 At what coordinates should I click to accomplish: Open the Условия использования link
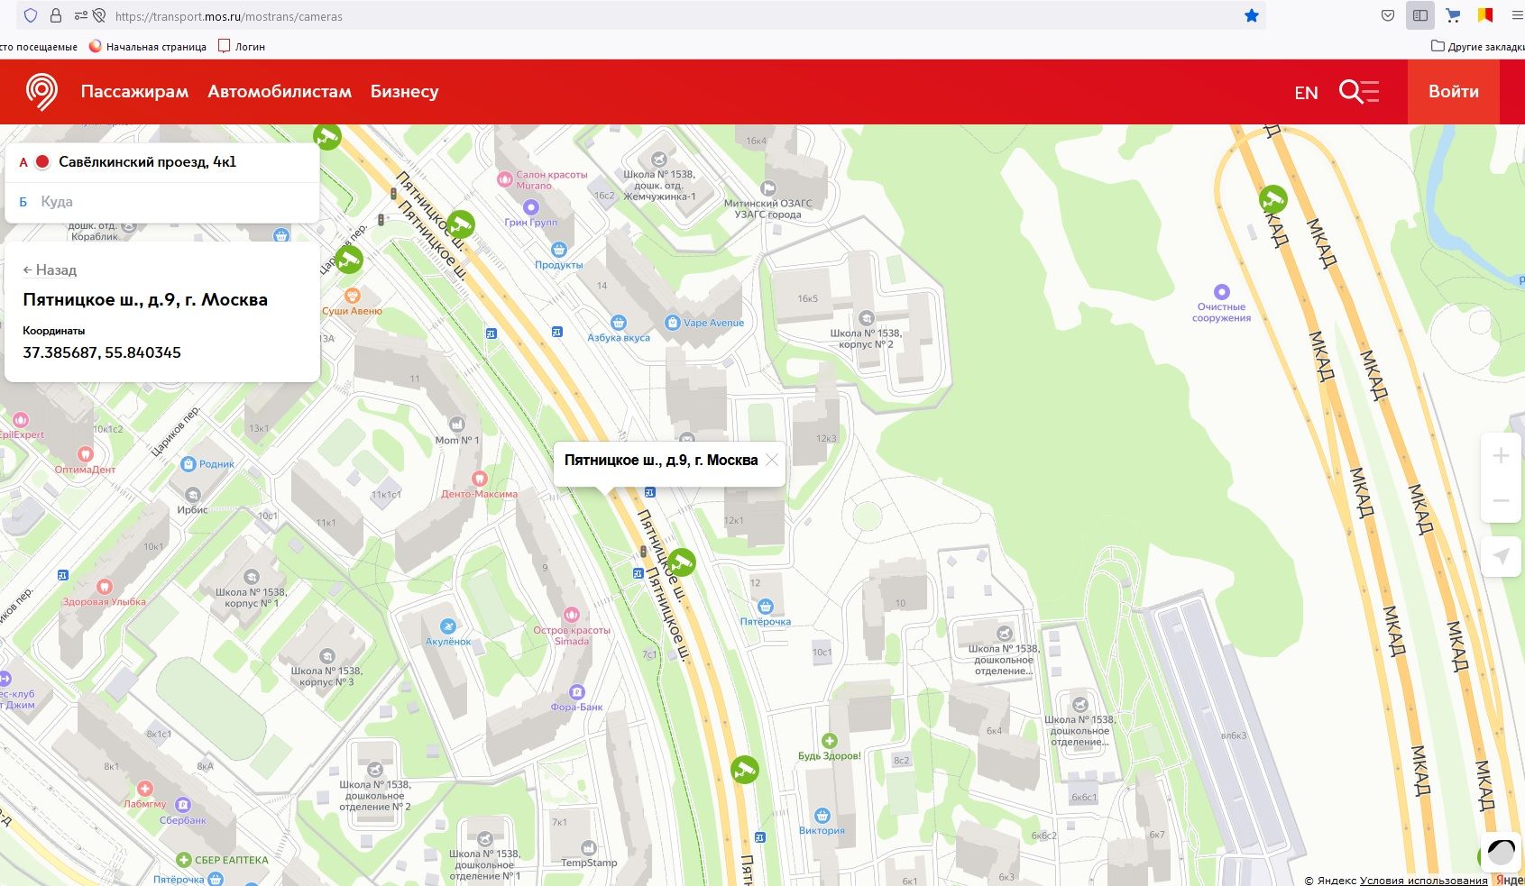1423,880
